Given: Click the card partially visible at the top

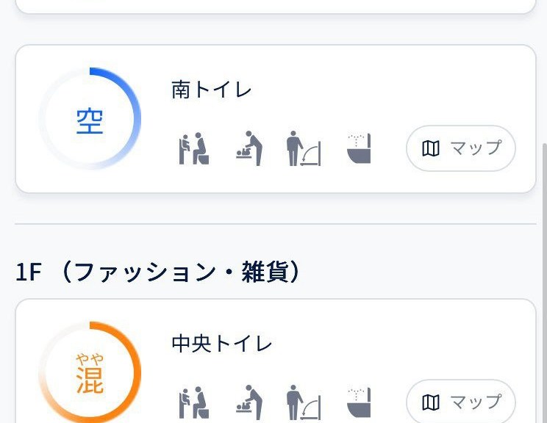Looking at the screenshot, I should point(275,6).
